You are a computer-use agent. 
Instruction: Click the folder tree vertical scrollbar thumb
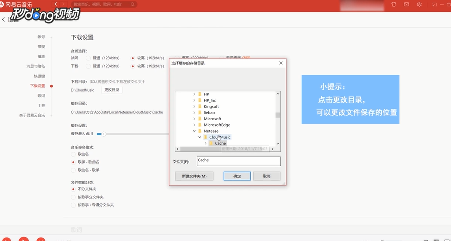(x=278, y=115)
